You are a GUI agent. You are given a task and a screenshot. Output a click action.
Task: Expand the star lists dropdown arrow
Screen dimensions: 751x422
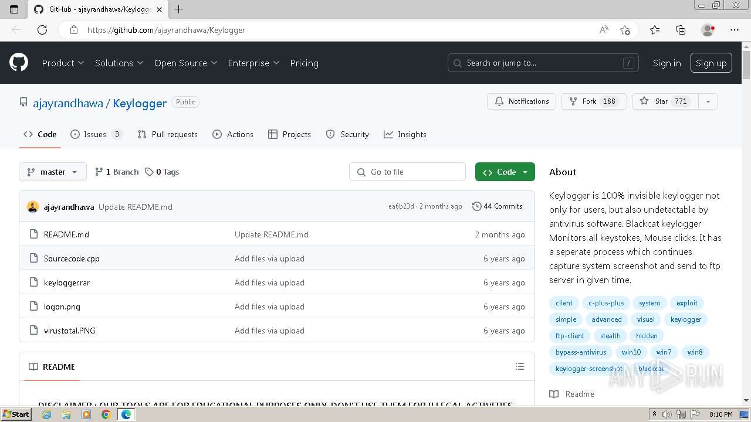tap(708, 101)
